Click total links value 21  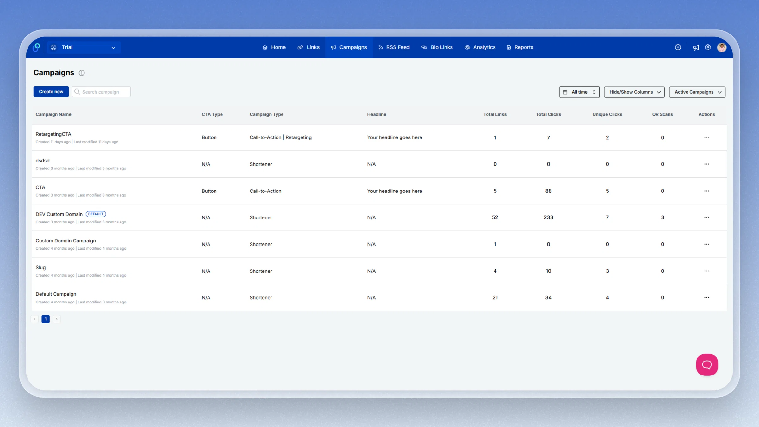click(x=495, y=298)
